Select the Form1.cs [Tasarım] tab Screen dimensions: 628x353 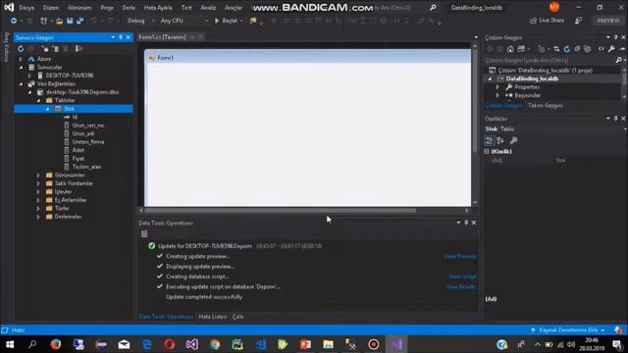tap(162, 37)
